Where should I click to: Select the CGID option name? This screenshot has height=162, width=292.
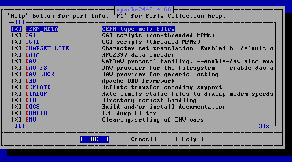32,42
